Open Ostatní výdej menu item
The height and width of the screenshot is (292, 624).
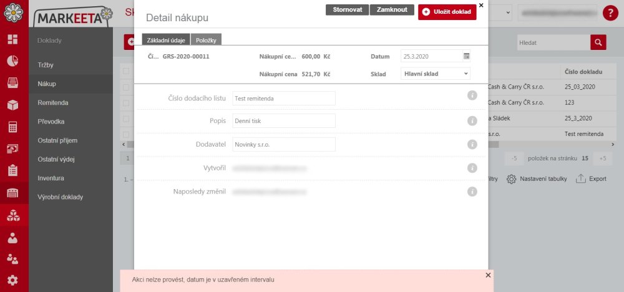tap(56, 160)
